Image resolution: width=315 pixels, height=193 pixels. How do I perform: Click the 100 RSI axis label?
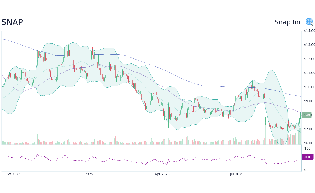[x=307, y=149]
